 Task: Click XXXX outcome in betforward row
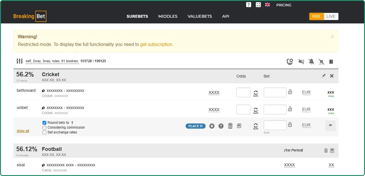click(x=214, y=93)
